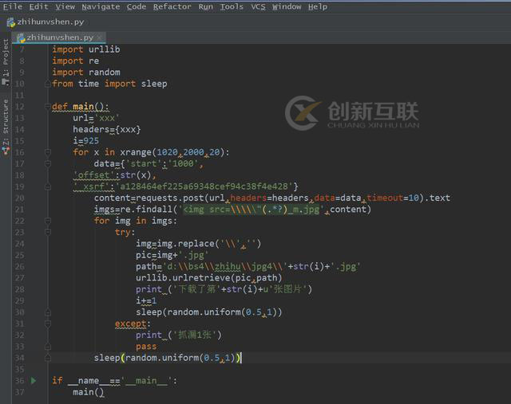511x404 pixels.
Task: Click 'from time import sleep' line
Action: (109, 84)
